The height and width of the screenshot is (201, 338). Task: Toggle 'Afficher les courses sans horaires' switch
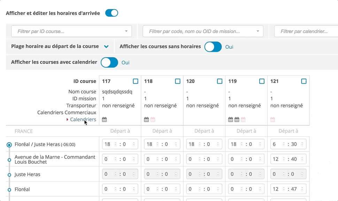tap(213, 47)
